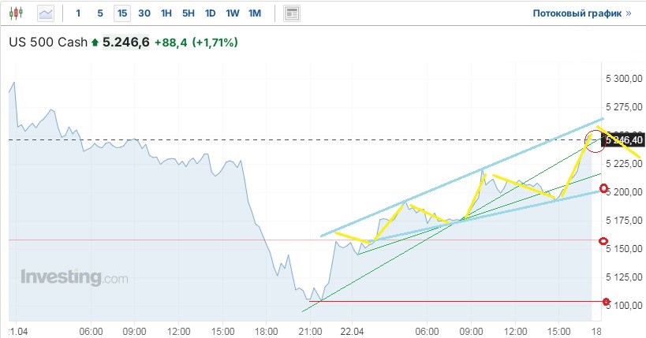The image size is (646, 338).
Task: Select the 1M timeframe button
Action: click(x=254, y=13)
